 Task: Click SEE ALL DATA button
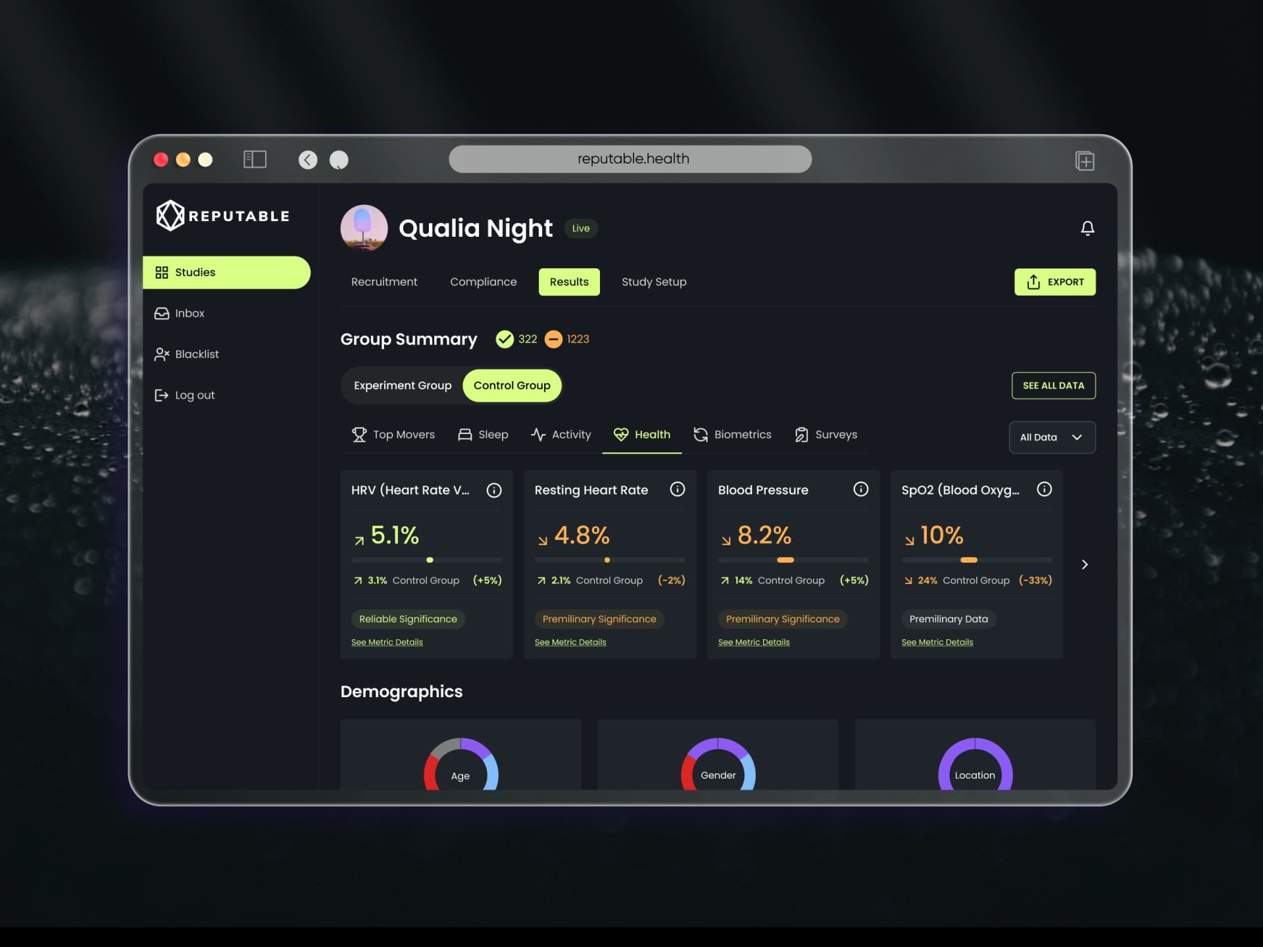click(x=1053, y=385)
